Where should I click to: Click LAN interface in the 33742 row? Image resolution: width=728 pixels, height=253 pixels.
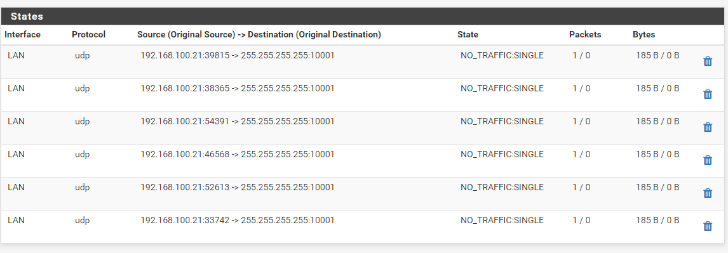(x=17, y=220)
